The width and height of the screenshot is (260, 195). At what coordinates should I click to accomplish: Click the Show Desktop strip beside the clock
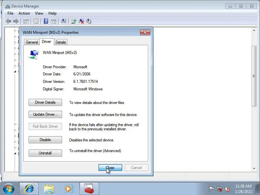point(258,189)
